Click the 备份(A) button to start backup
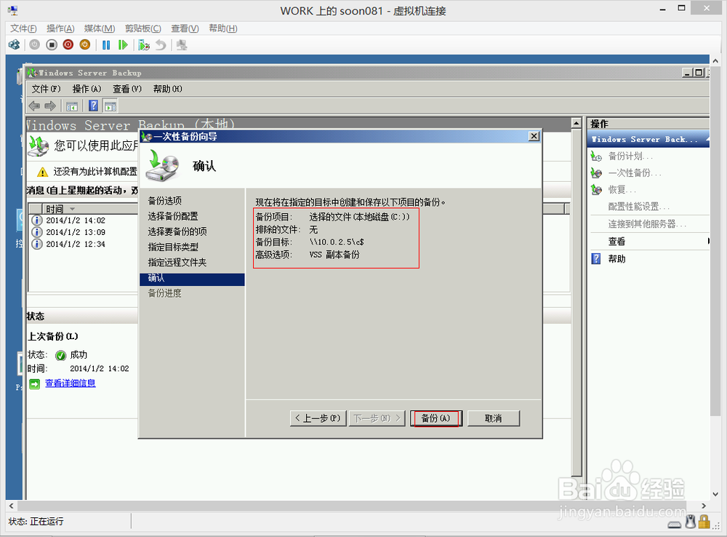 pyautogui.click(x=435, y=418)
